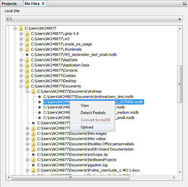Click horizontal scrollbar left arrow
Screen dimensions: 188x187
point(9,177)
